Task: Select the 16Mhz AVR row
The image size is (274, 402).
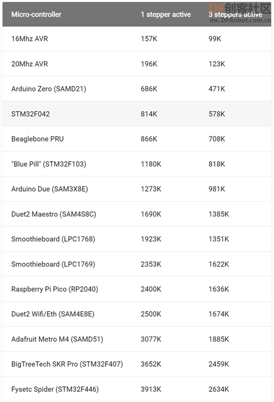Action: pos(137,39)
